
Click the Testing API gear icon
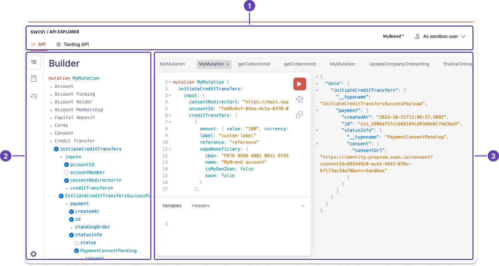[x=58, y=44]
